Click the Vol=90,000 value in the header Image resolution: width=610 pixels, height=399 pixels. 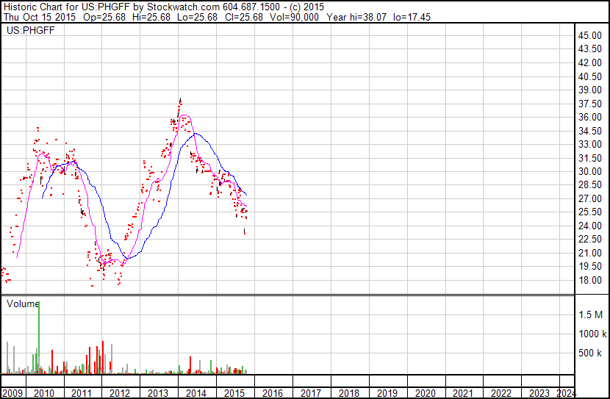tap(293, 18)
